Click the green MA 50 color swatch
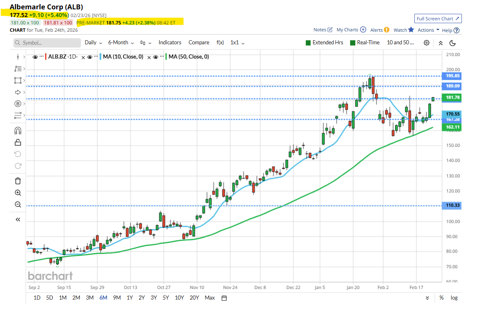481x313 pixels. click(x=166, y=57)
